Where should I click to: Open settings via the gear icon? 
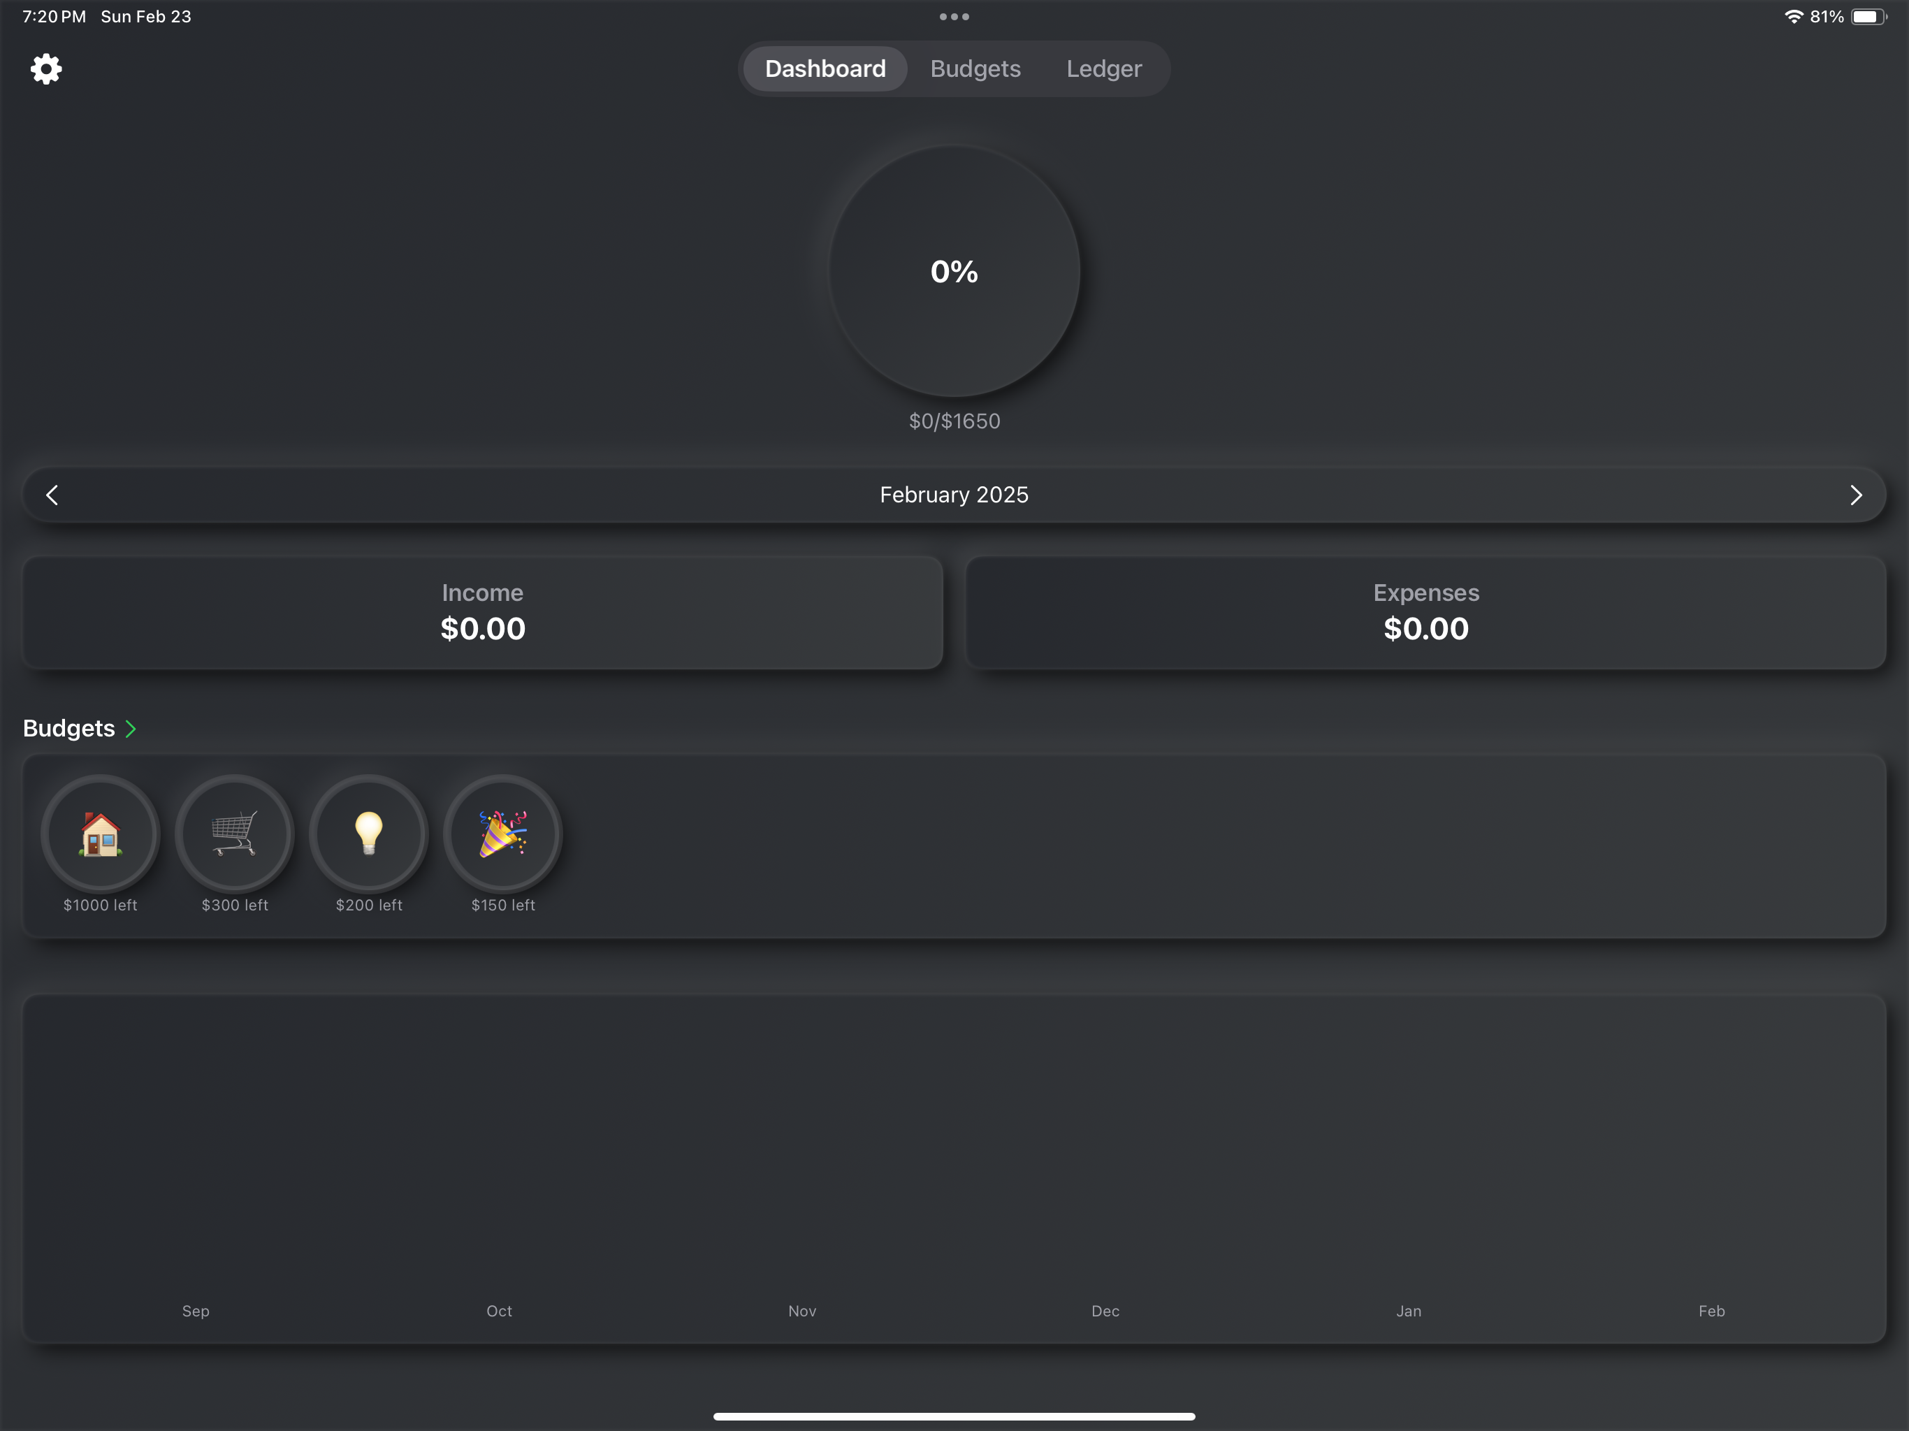click(47, 69)
